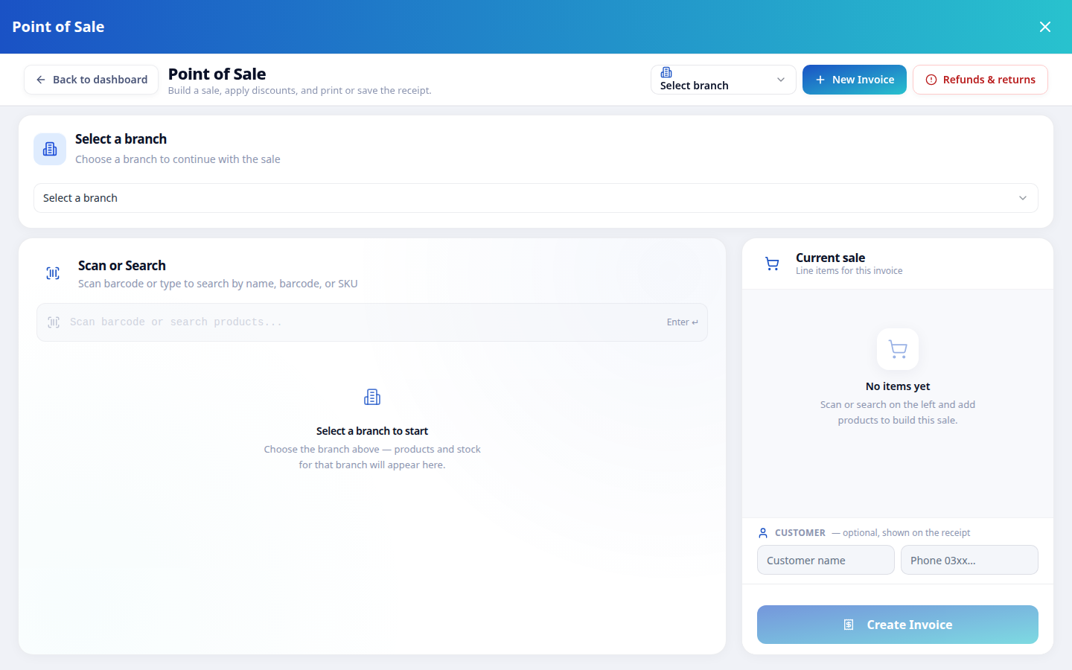Open Refunds & returns
The width and height of the screenshot is (1072, 670).
click(980, 80)
